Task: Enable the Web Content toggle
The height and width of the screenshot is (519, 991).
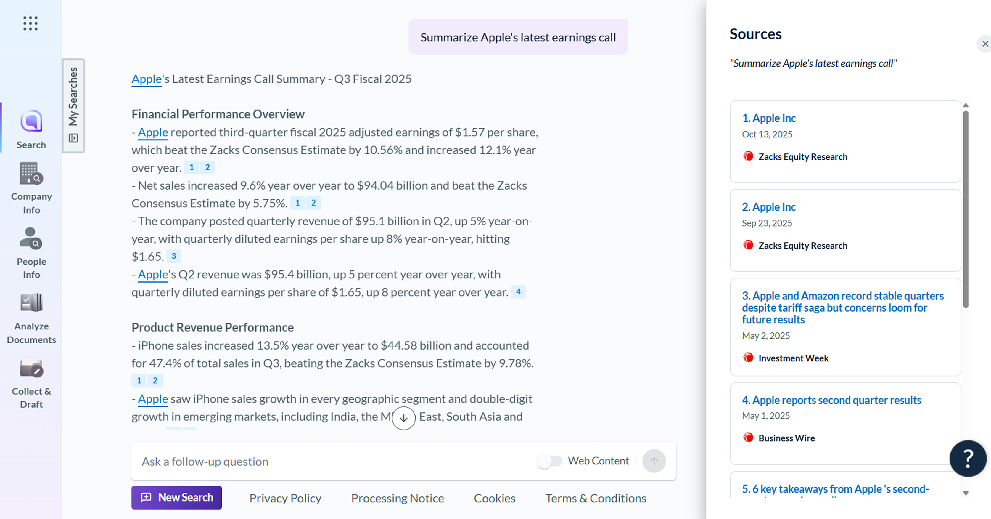Action: (550, 461)
